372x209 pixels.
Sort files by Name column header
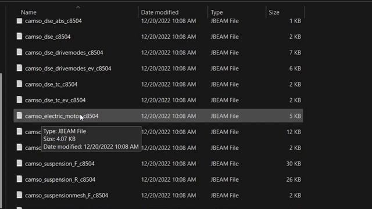(x=28, y=12)
